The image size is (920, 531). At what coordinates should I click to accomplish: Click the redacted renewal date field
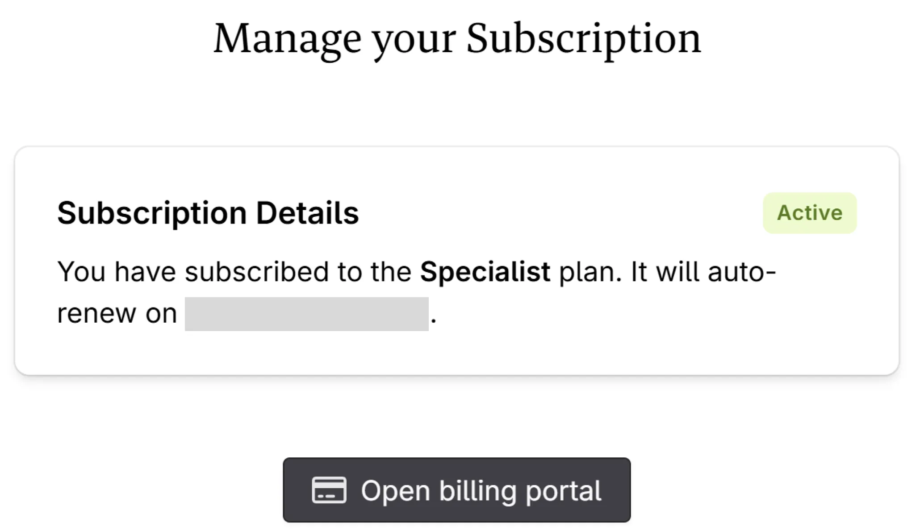(x=307, y=311)
